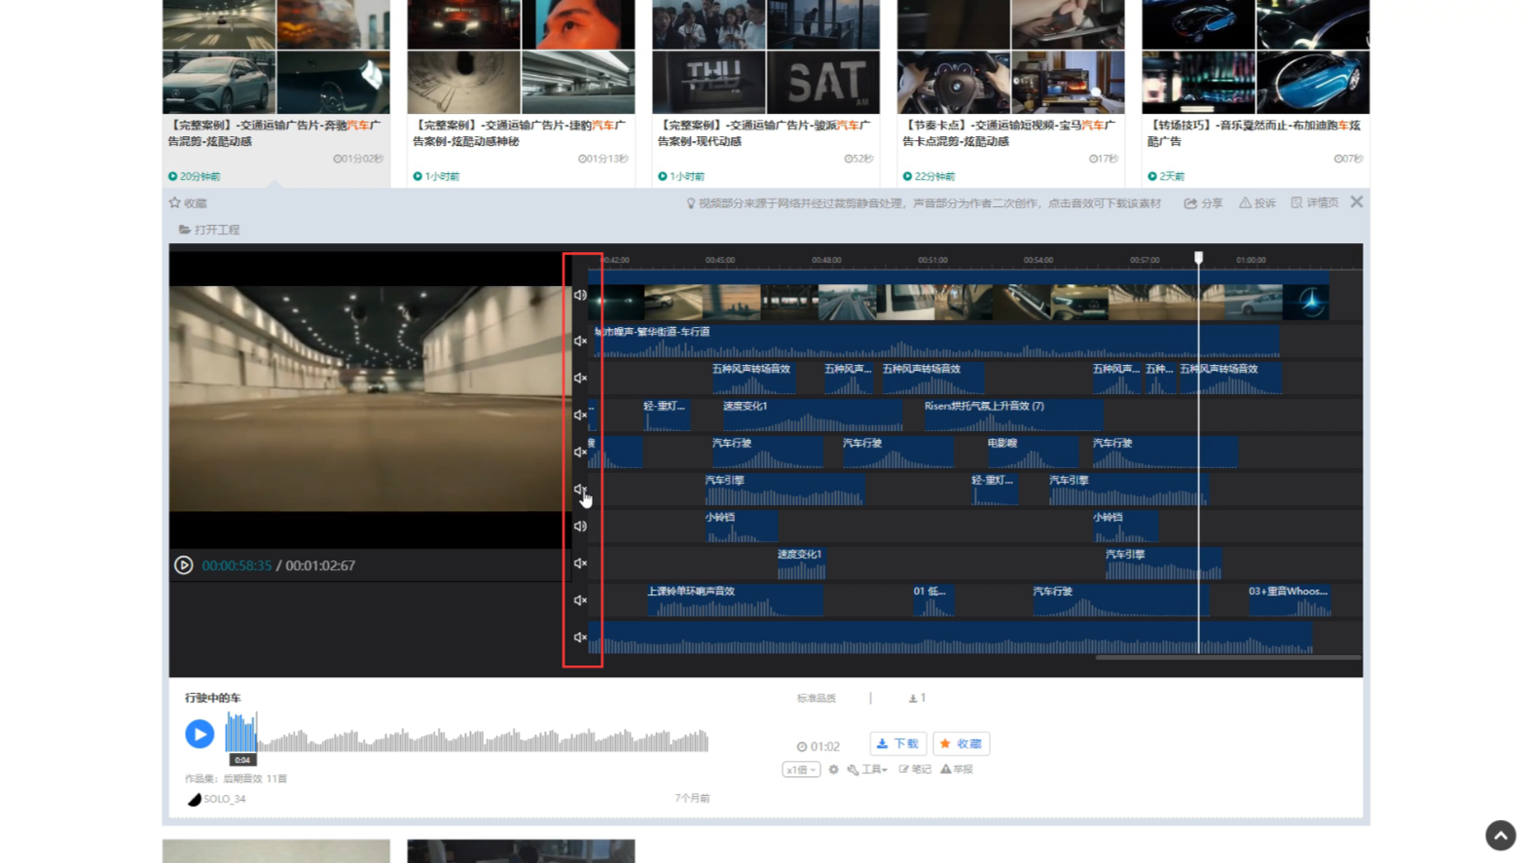Jump to 00:45:00 on timeline ruler
The image size is (1529, 863).
point(720,260)
